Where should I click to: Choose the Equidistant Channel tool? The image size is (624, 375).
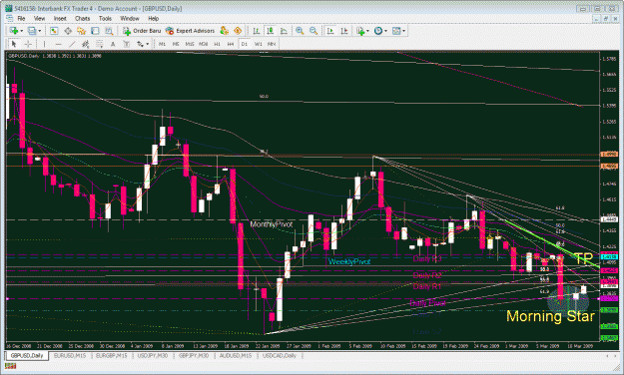click(x=86, y=44)
